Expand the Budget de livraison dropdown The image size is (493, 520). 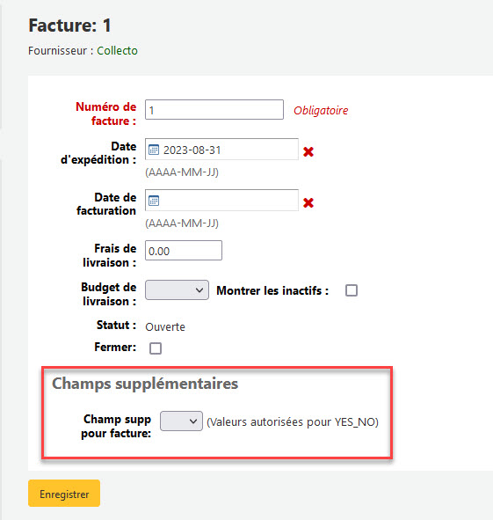pyautogui.click(x=177, y=289)
